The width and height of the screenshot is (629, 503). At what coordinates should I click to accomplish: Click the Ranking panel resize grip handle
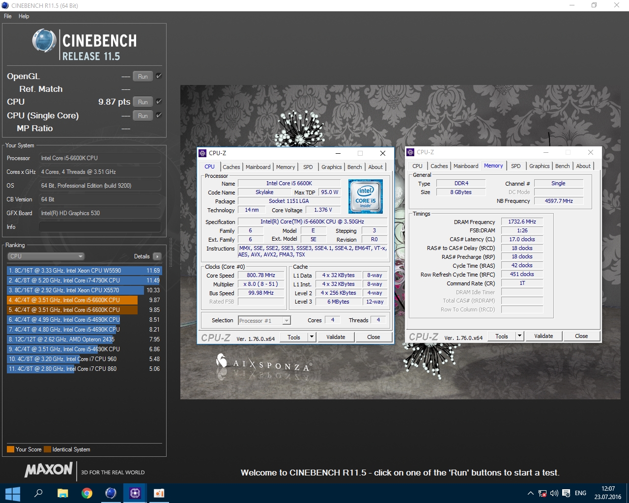pos(171,251)
